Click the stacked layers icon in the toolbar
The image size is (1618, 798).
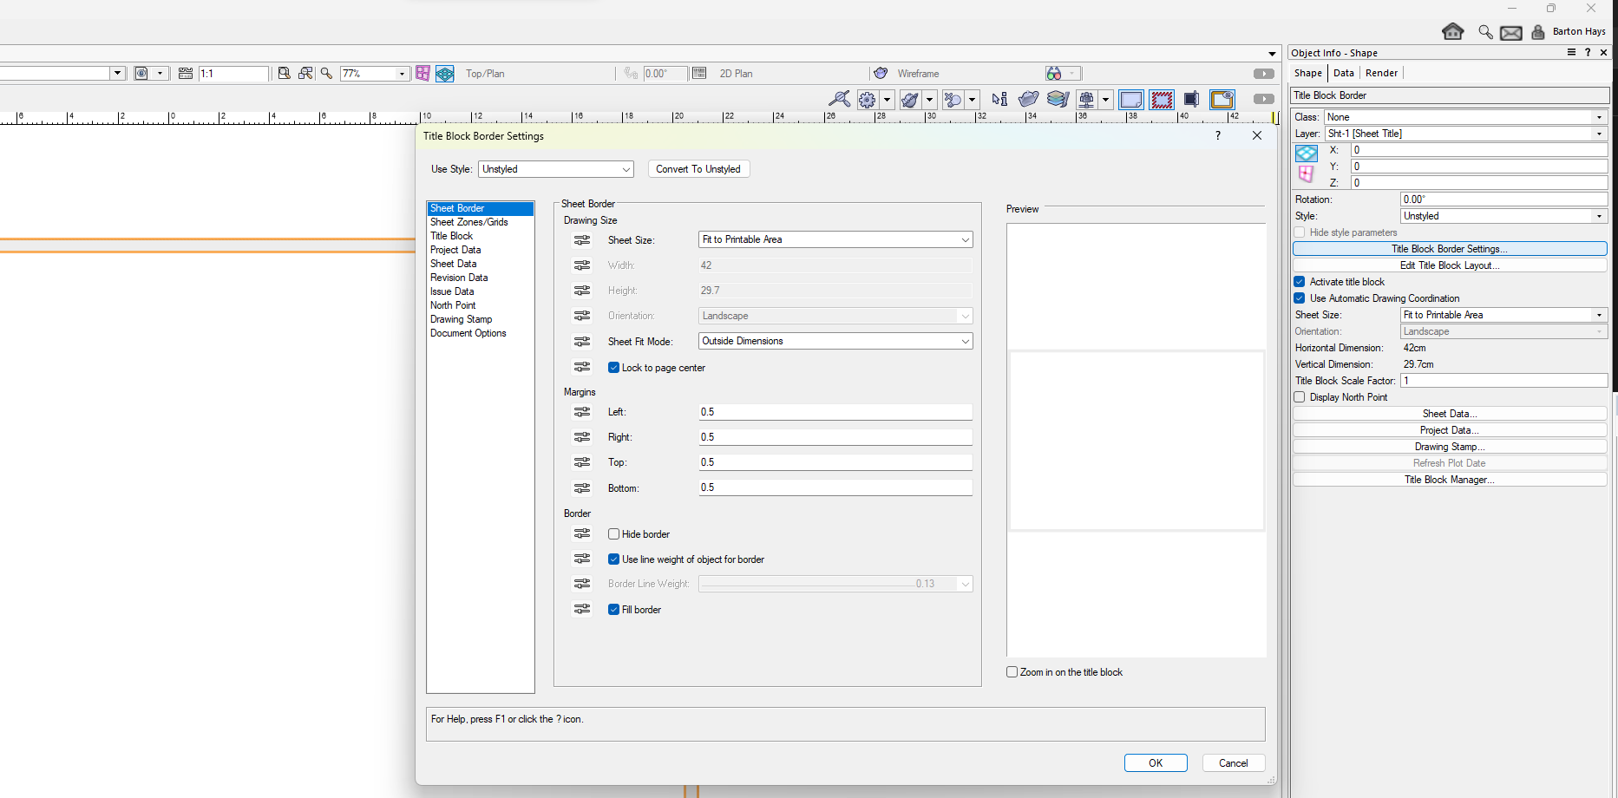(x=1058, y=100)
